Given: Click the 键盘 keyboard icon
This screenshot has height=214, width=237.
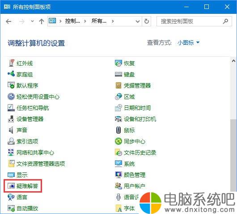Looking at the screenshot, I should pyautogui.click(x=118, y=74).
